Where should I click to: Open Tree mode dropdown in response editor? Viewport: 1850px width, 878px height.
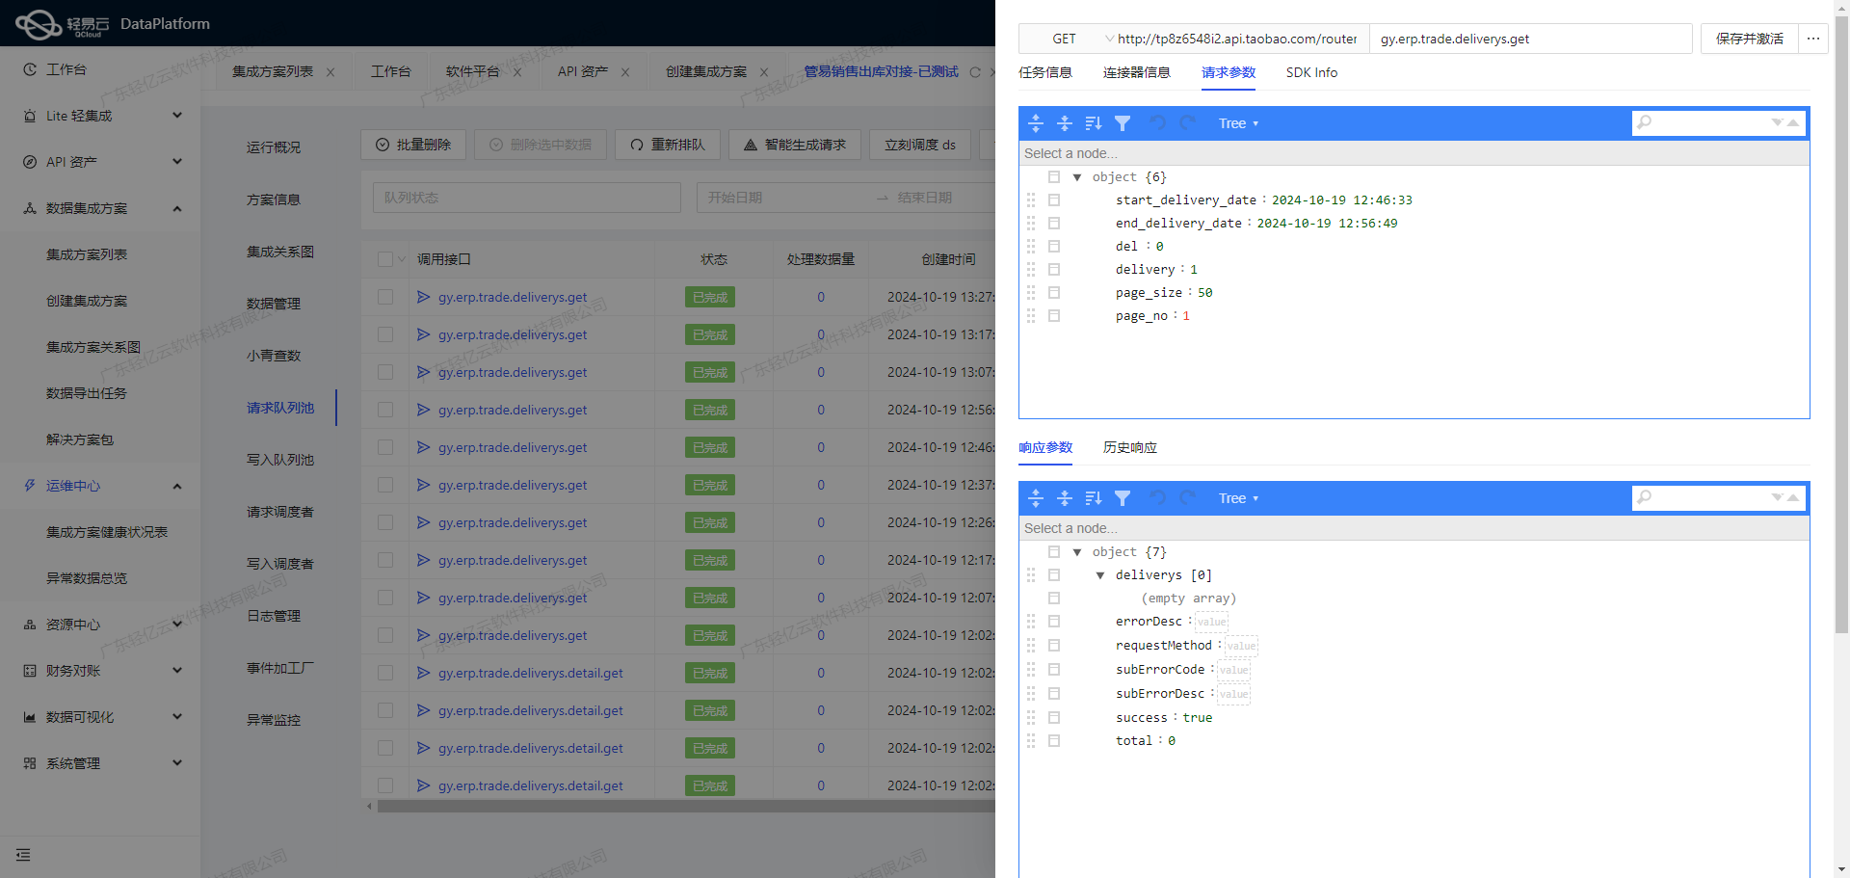(x=1238, y=498)
